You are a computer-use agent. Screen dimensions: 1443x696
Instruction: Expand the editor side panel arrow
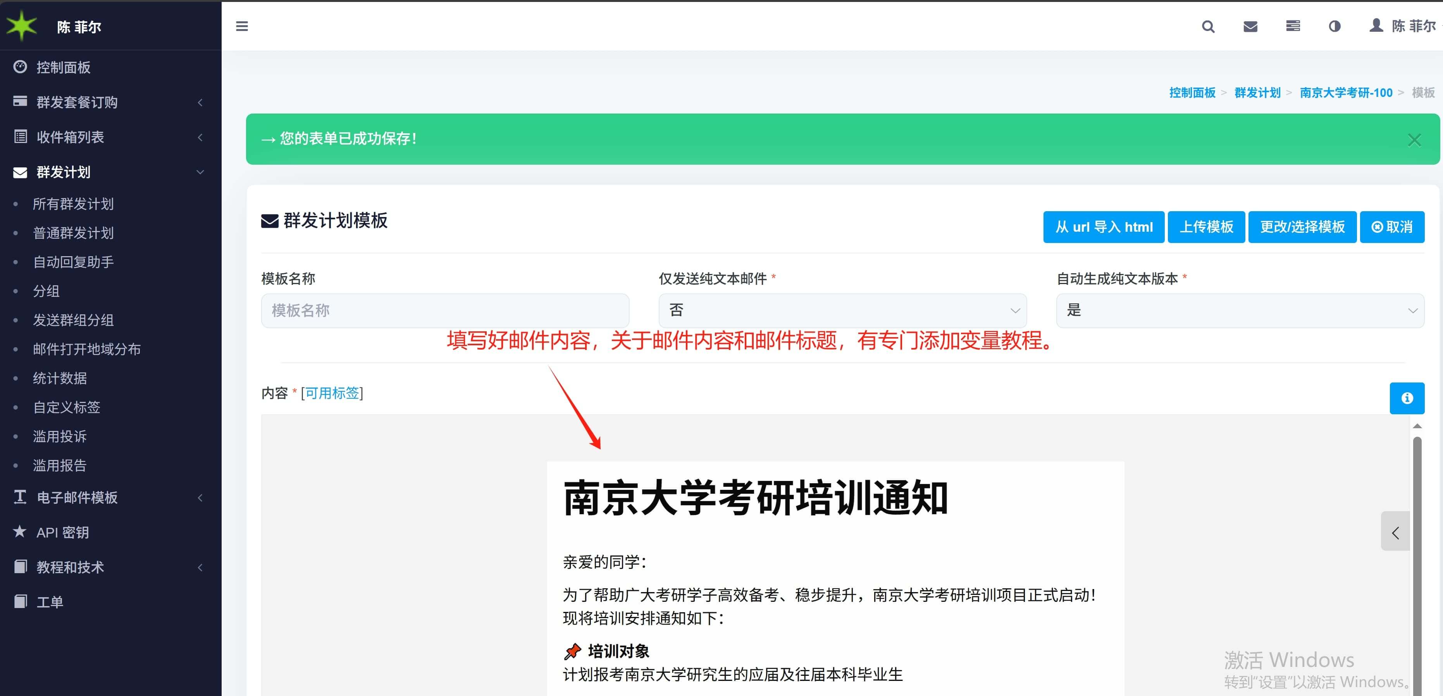point(1395,531)
